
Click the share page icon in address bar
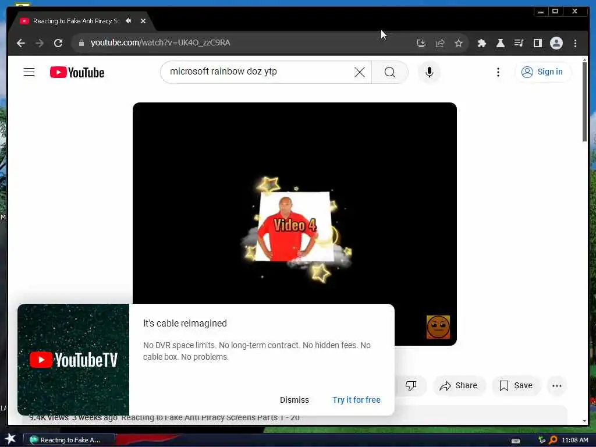[440, 43]
